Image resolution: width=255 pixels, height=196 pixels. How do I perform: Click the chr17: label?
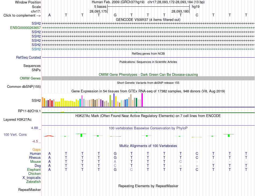pos(36,11)
